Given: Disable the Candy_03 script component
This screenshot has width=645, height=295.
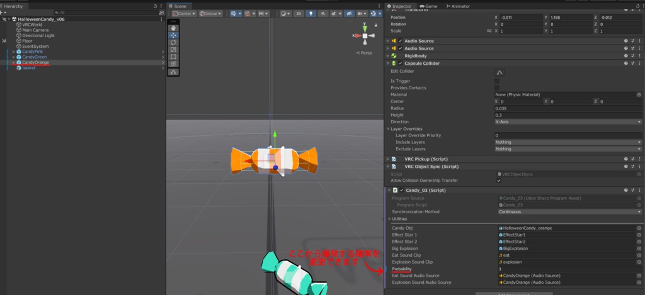Looking at the screenshot, I should coord(402,190).
